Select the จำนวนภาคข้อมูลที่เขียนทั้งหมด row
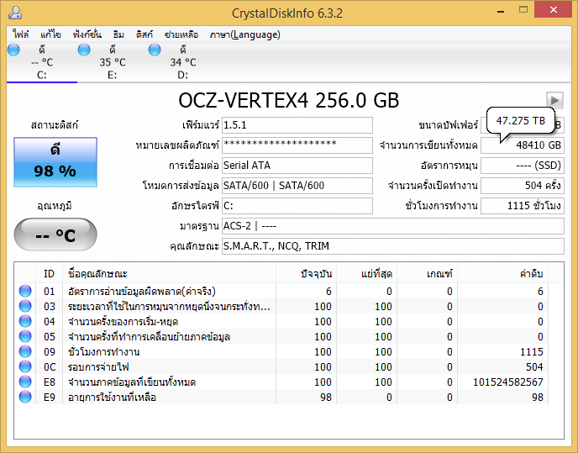This screenshot has height=453, width=578. pyautogui.click(x=281, y=382)
